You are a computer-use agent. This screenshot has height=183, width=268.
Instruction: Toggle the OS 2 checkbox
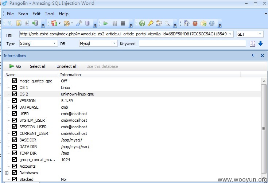pos(14,94)
